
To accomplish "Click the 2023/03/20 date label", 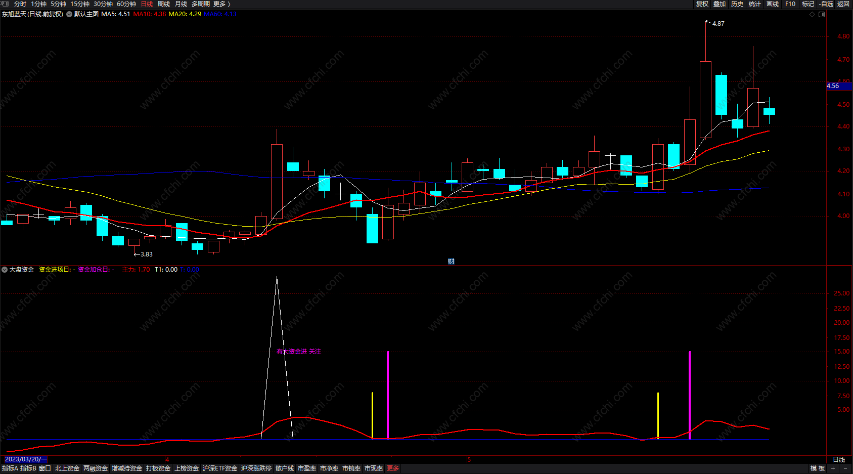I will pyautogui.click(x=26, y=459).
